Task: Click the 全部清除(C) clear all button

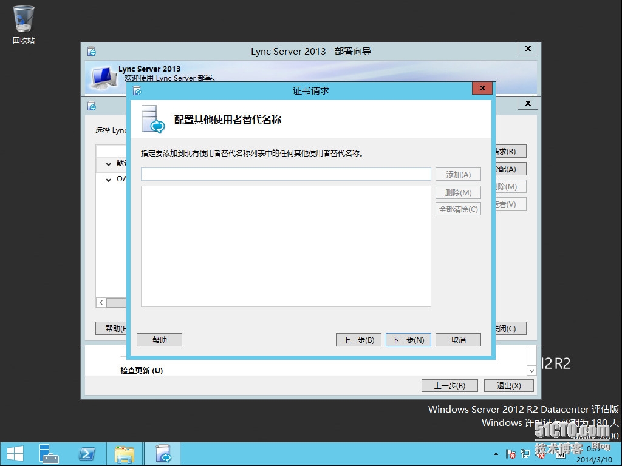Action: click(x=458, y=209)
